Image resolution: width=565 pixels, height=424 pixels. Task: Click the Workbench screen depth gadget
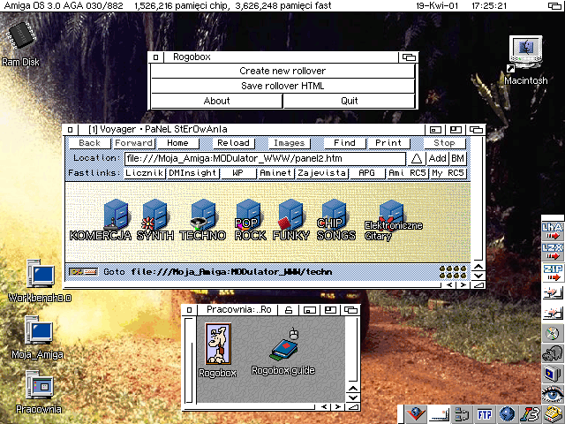tap(554, 5)
